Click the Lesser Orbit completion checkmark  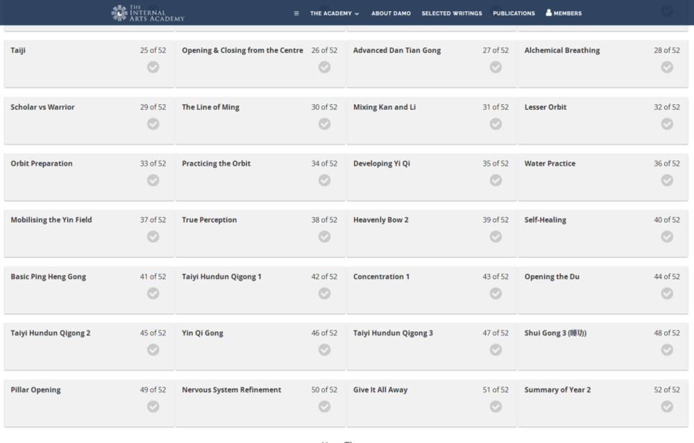667,124
